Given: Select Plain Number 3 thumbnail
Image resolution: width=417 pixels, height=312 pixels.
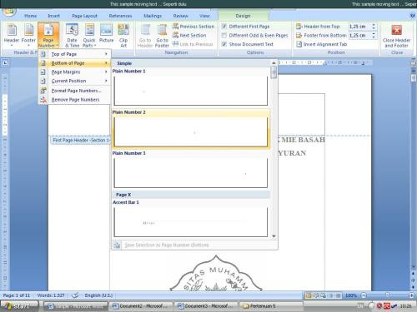Looking at the screenshot, I should [191, 173].
